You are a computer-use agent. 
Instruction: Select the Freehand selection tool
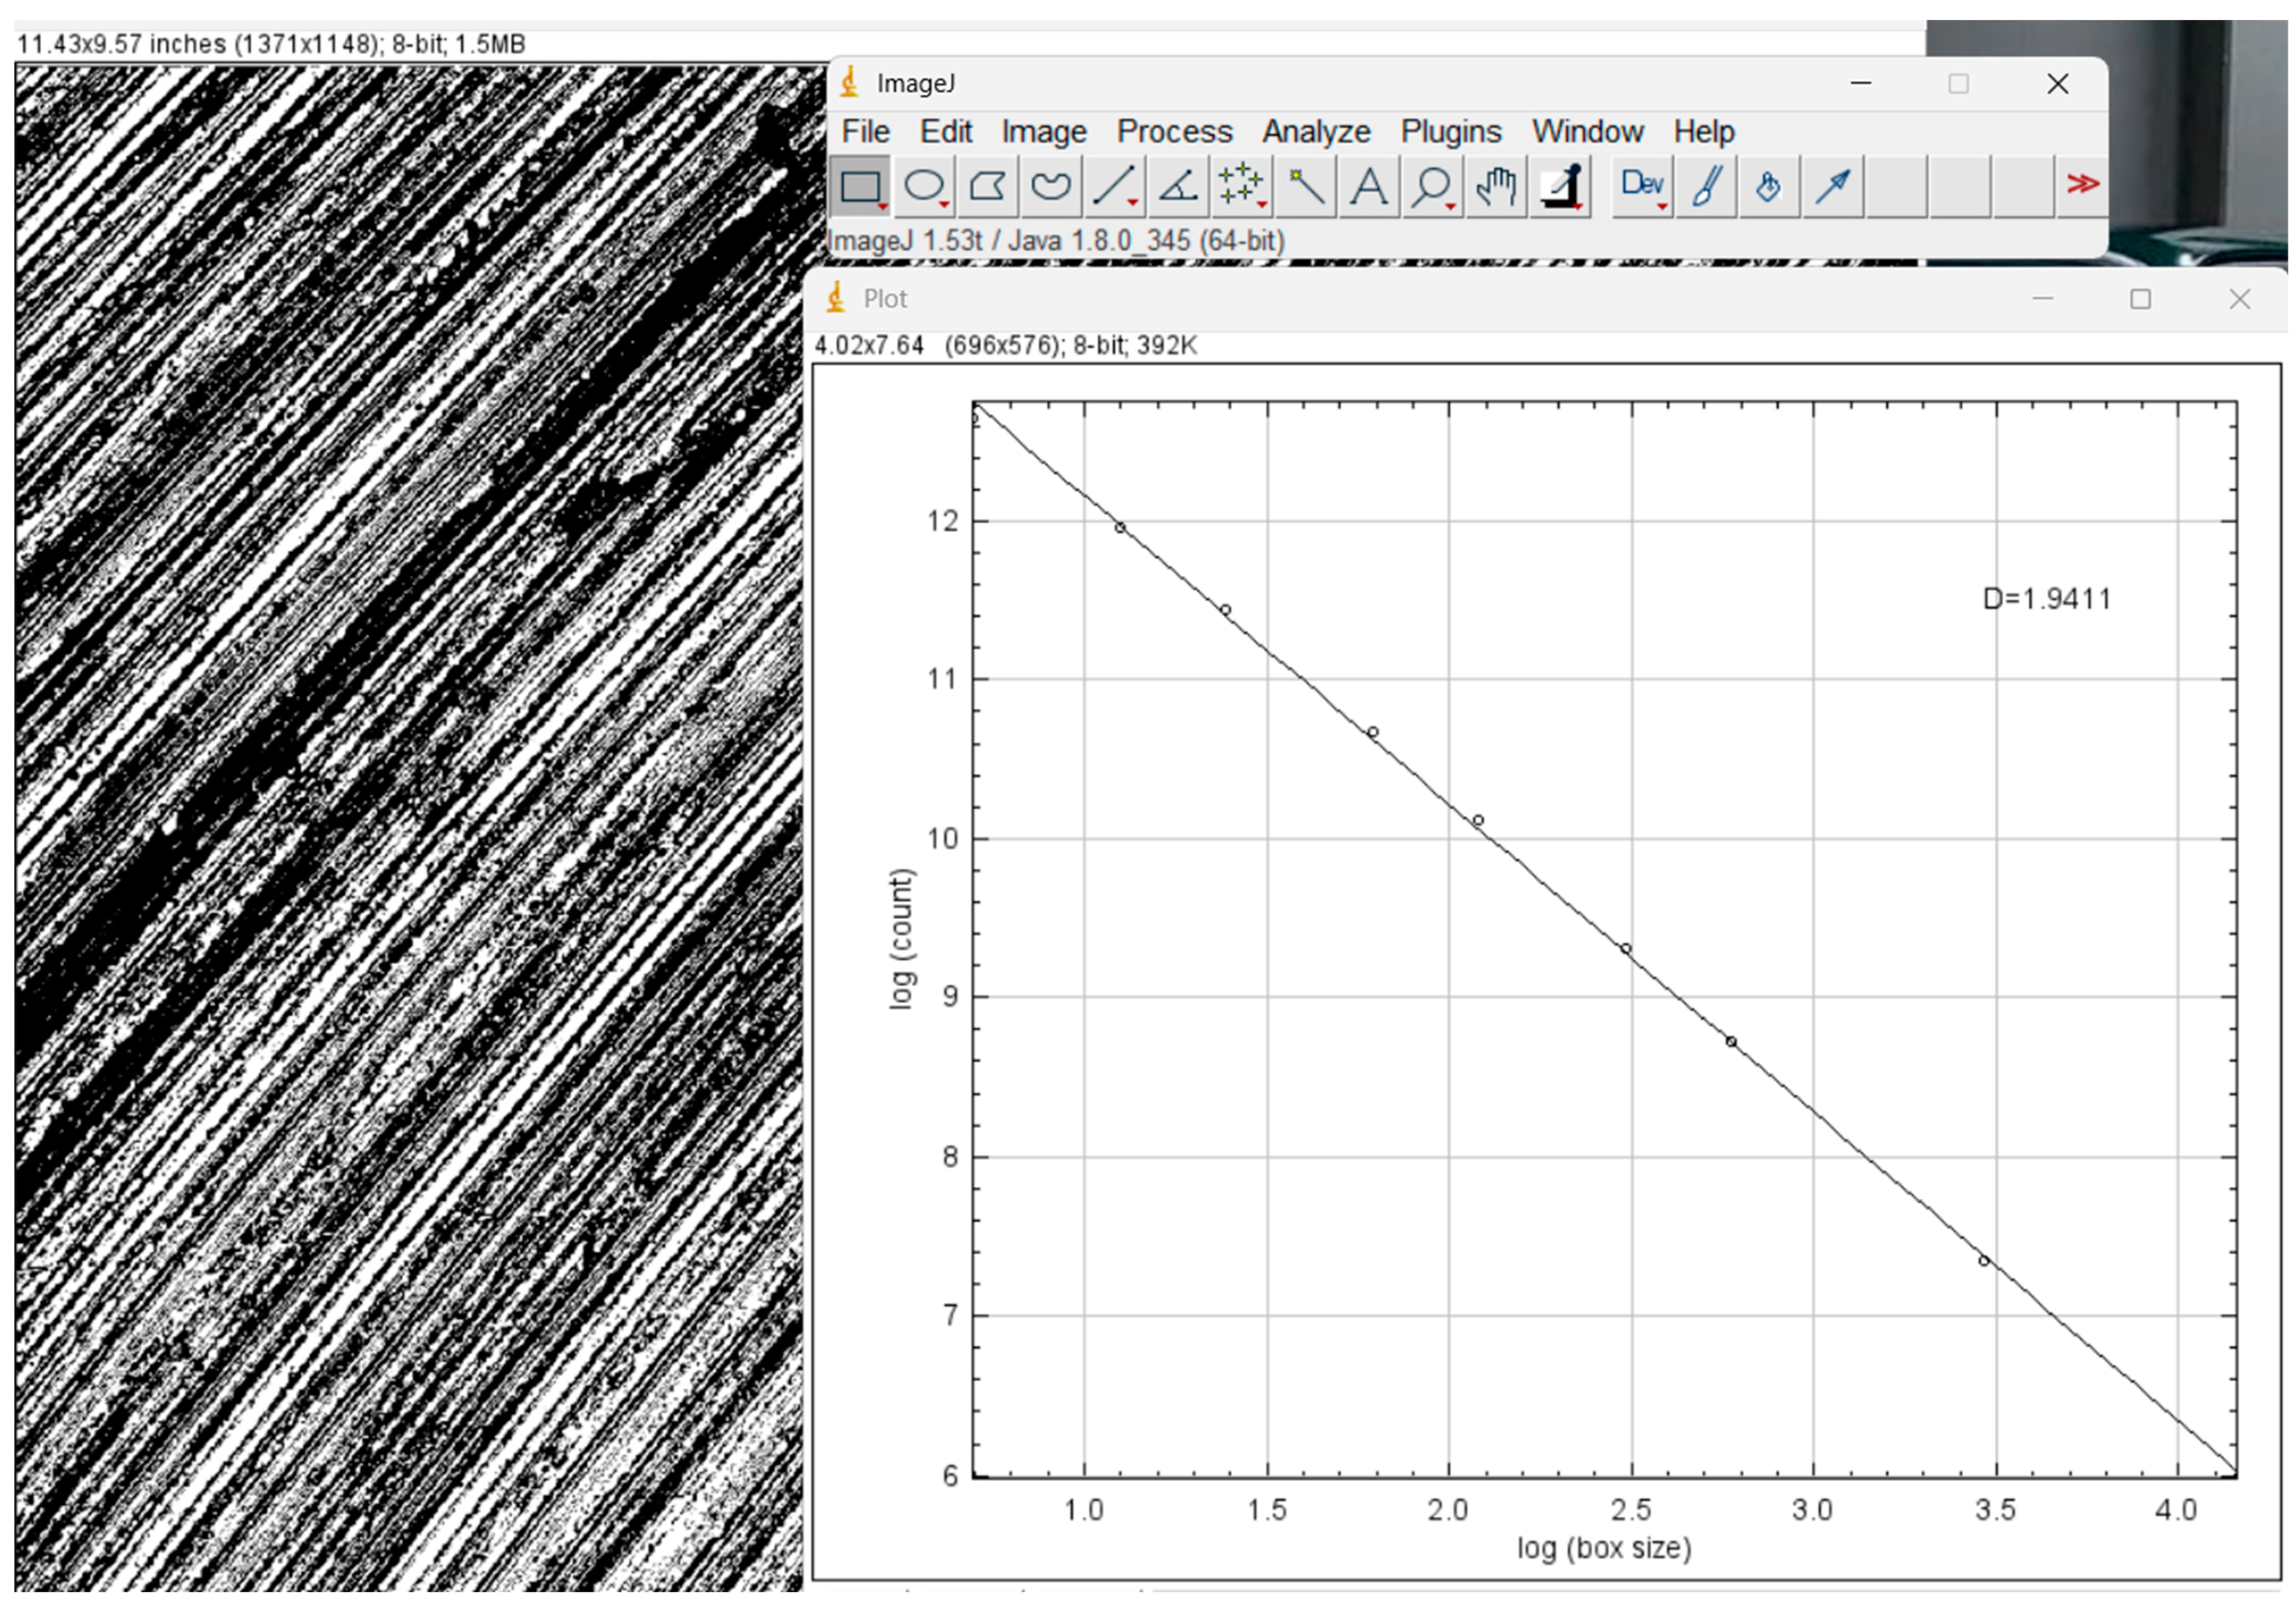pos(1051,186)
